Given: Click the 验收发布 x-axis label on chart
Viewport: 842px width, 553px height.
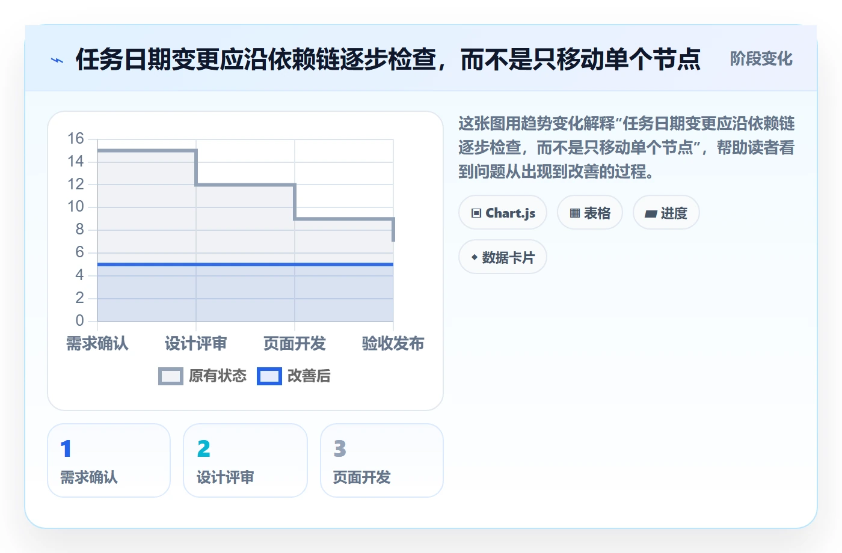Looking at the screenshot, I should [x=393, y=344].
